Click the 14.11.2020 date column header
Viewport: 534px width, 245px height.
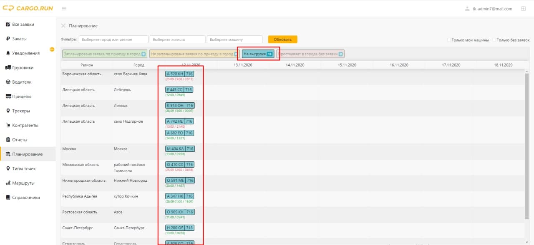coord(295,65)
